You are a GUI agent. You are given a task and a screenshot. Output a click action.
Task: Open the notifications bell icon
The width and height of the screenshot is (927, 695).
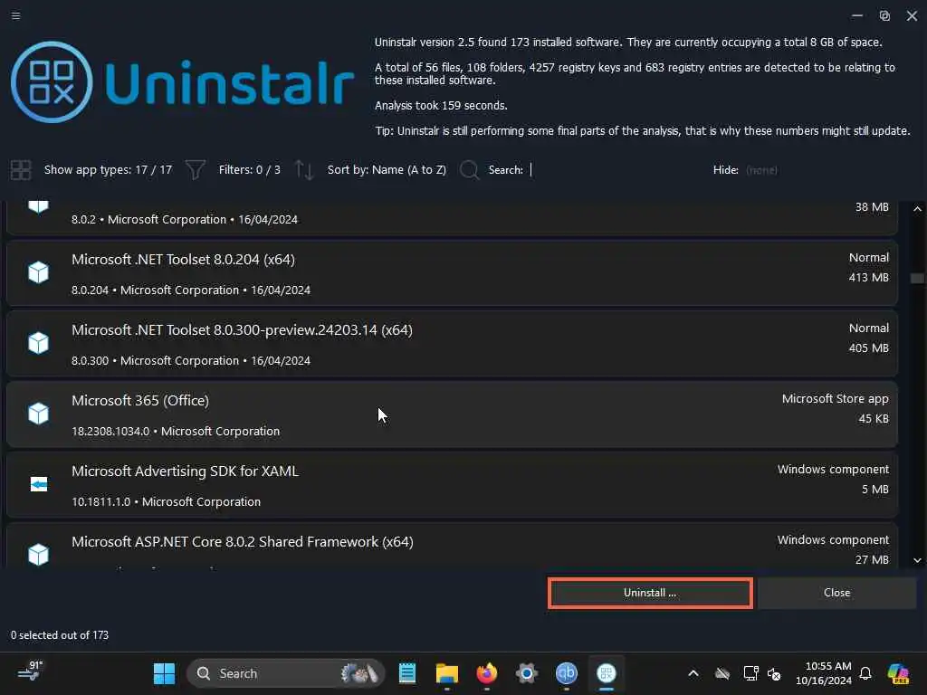[865, 673]
